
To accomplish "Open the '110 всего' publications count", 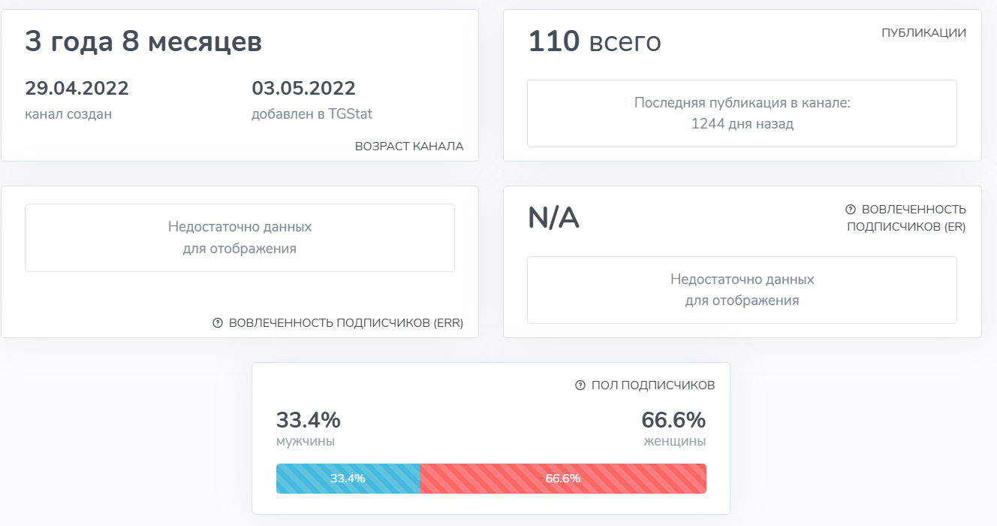I will 595,41.
